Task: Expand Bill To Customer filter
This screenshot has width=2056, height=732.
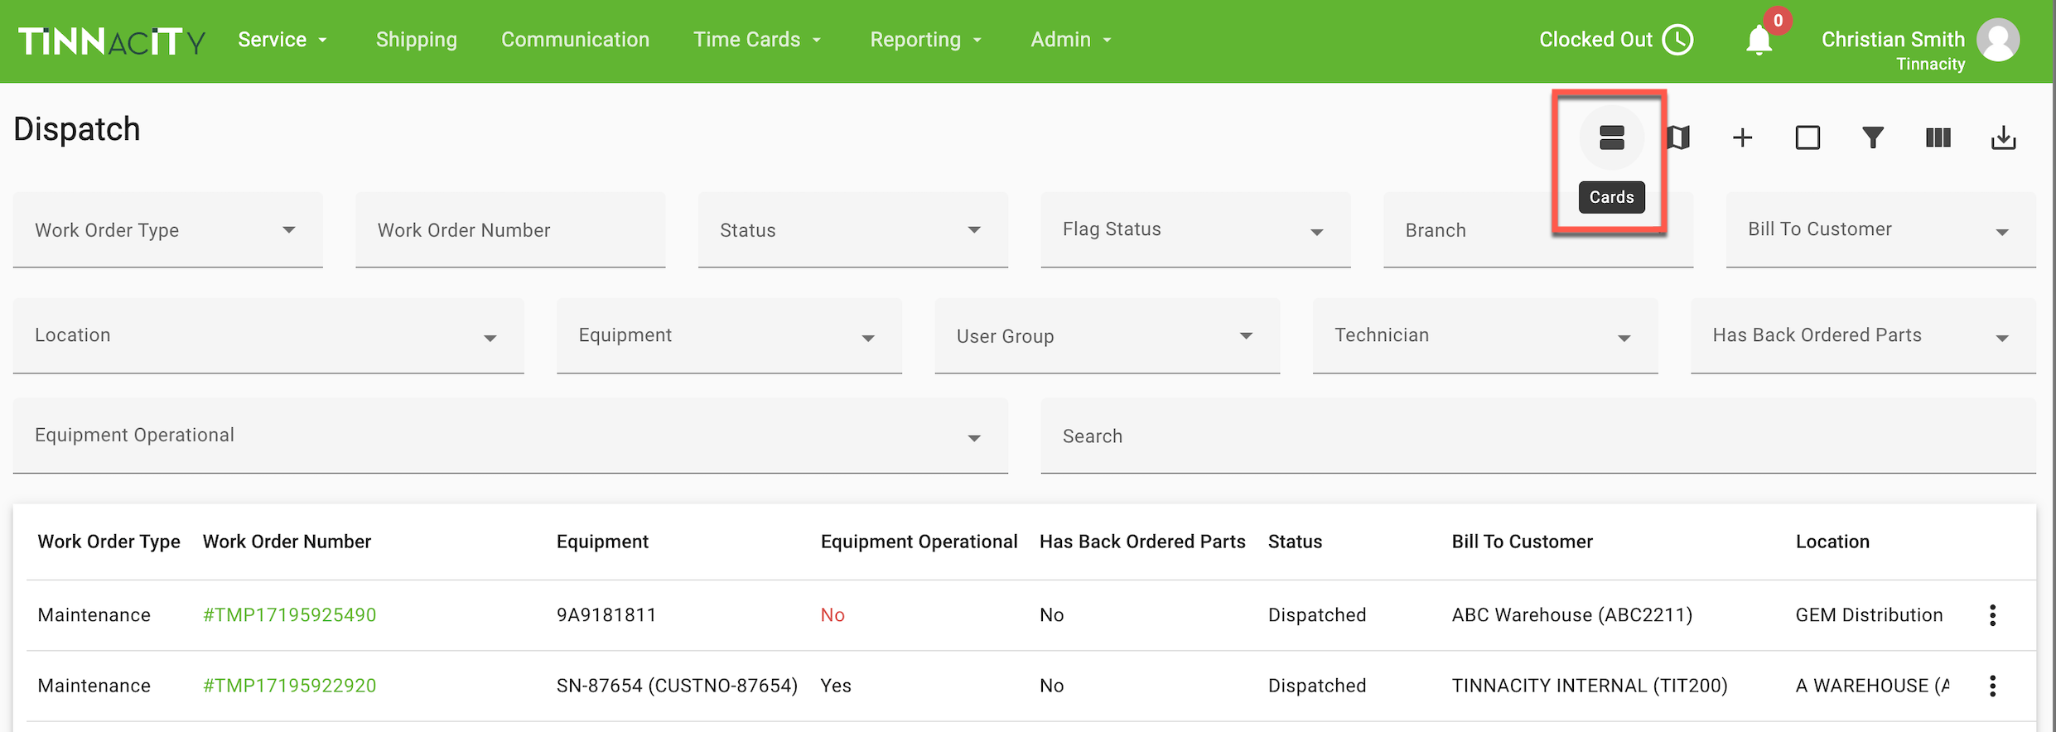Action: tap(1880, 230)
